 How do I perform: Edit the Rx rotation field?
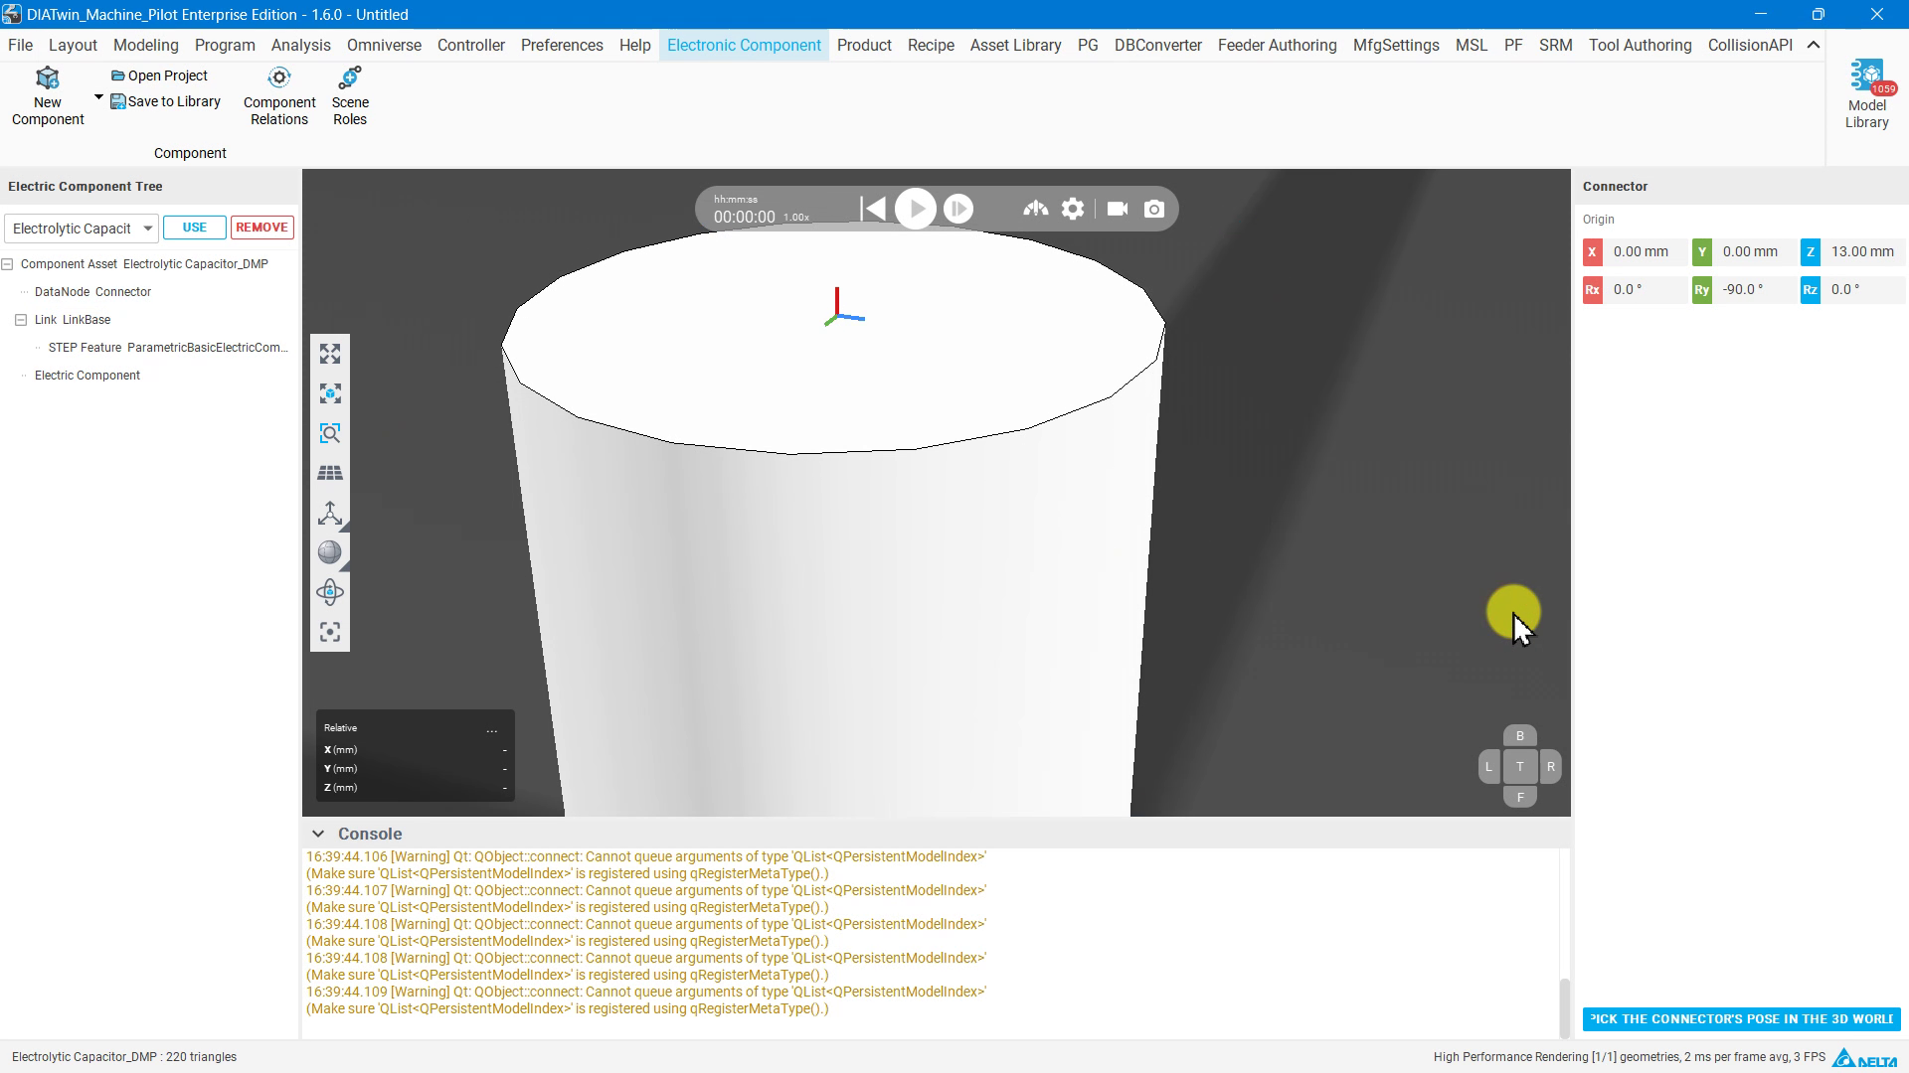pos(1645,290)
